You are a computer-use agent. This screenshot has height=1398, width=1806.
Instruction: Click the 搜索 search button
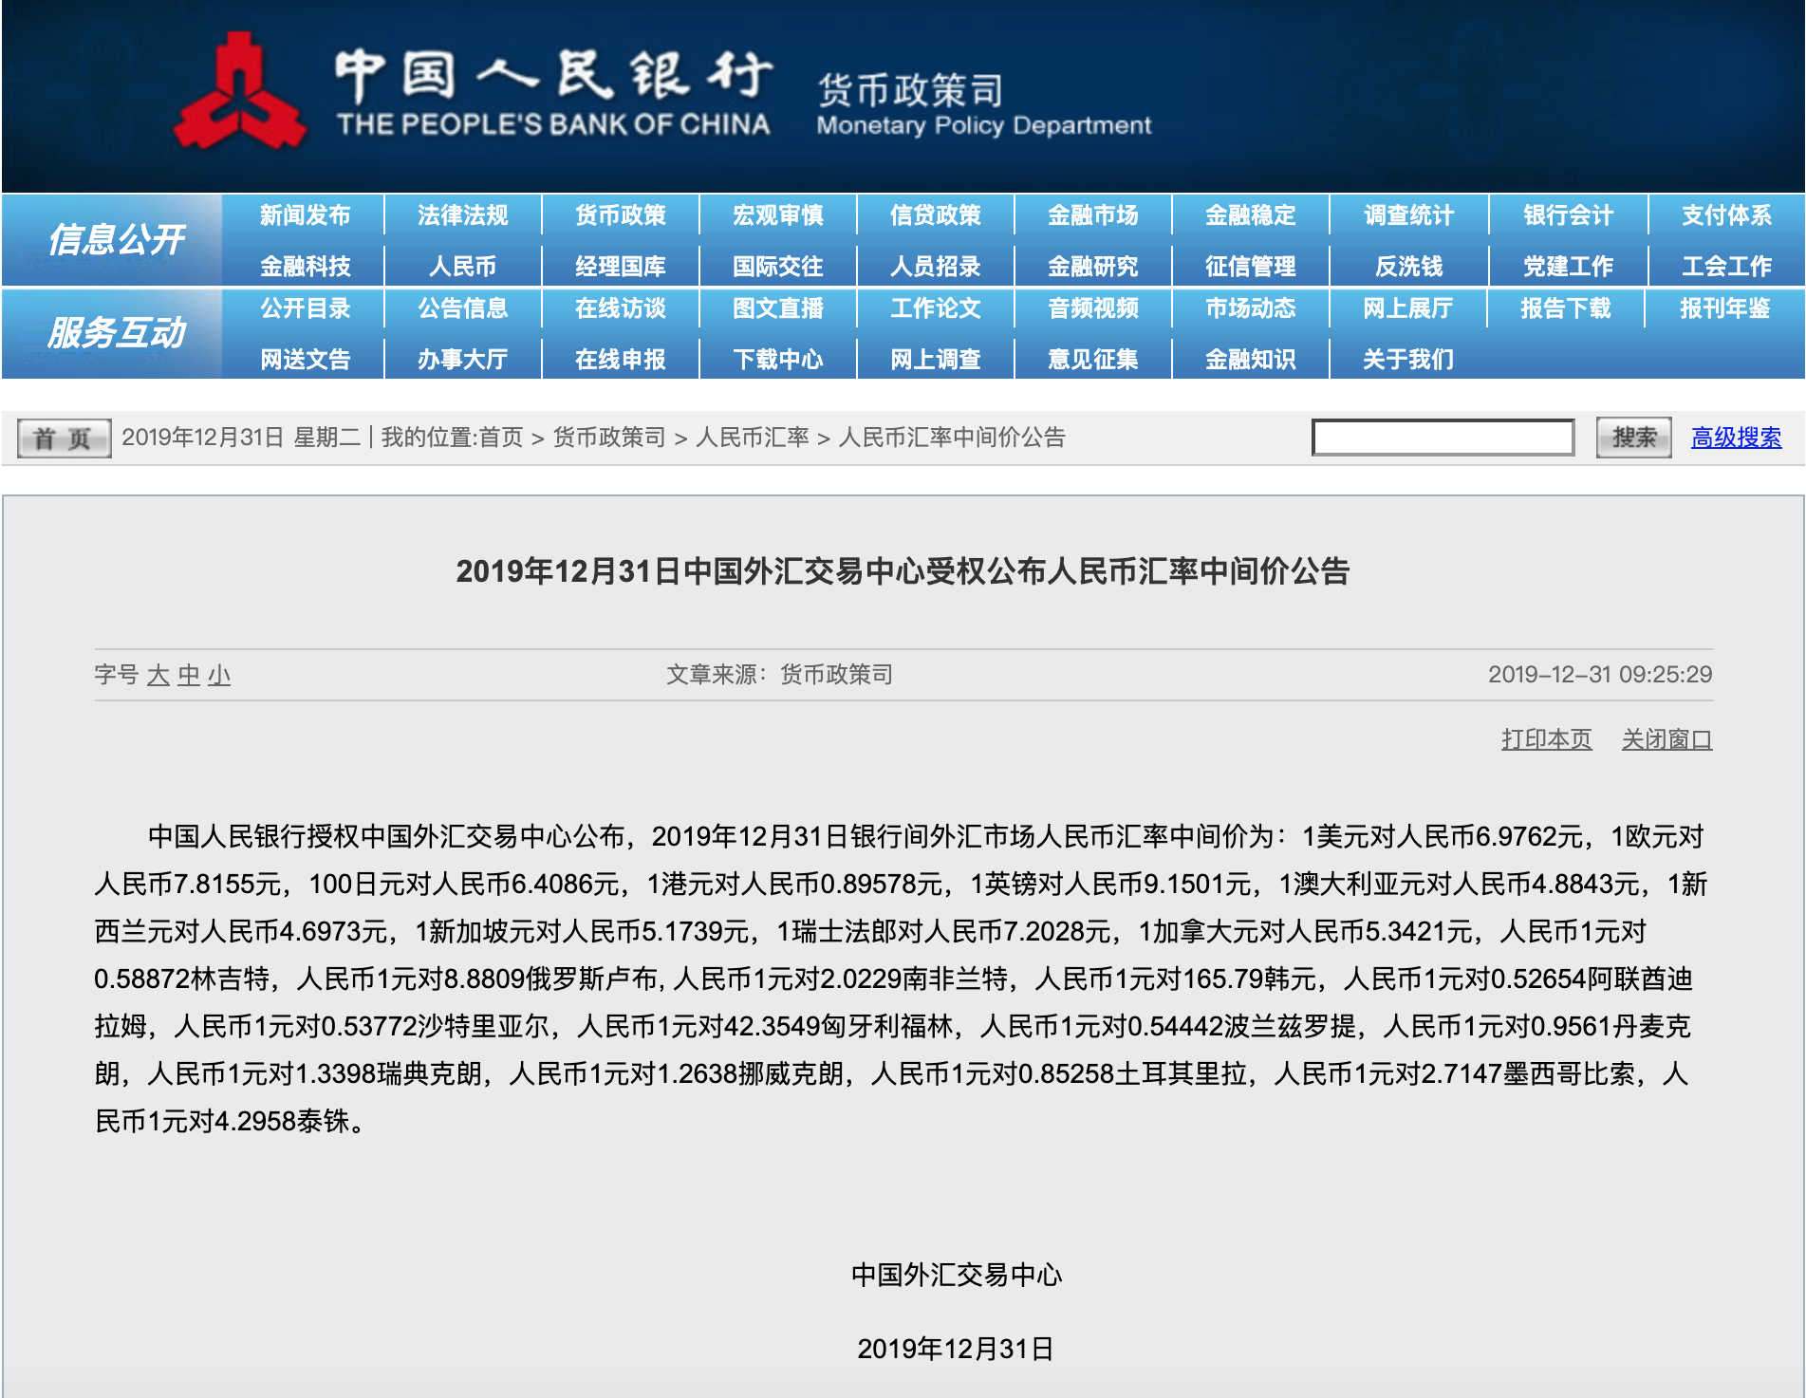coord(1633,438)
